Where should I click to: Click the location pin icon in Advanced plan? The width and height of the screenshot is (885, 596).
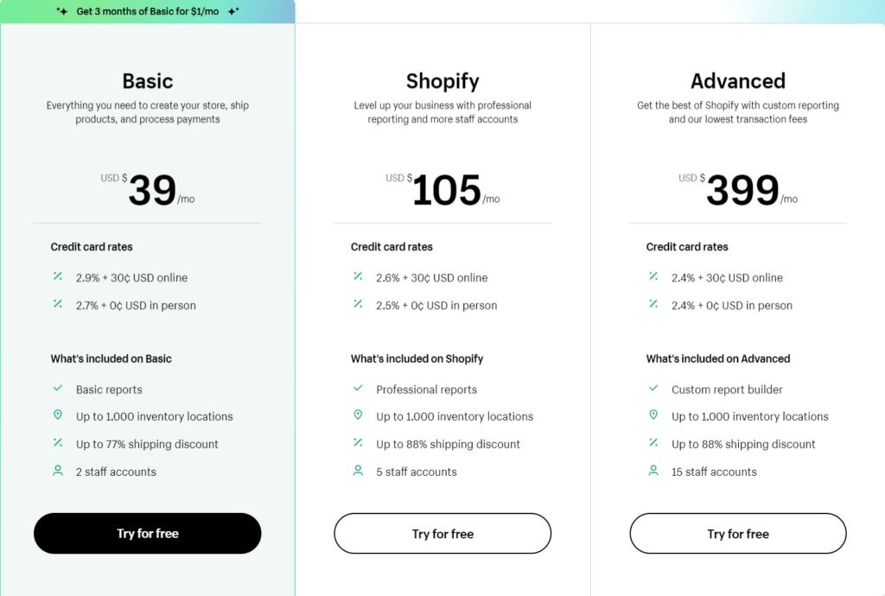(x=653, y=415)
